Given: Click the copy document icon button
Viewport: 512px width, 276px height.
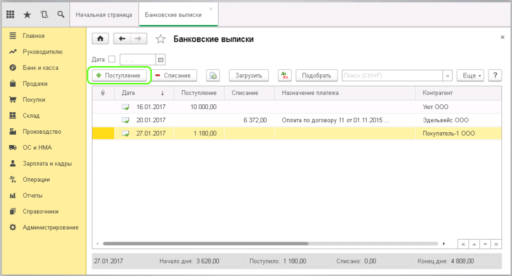Looking at the screenshot, I should [x=213, y=75].
